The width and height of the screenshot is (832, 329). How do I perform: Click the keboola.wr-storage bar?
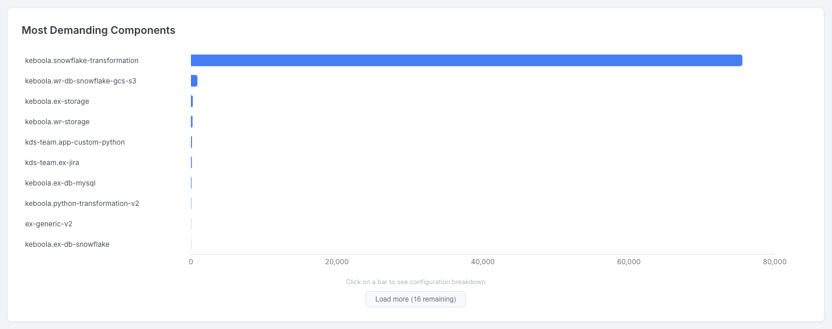point(192,122)
